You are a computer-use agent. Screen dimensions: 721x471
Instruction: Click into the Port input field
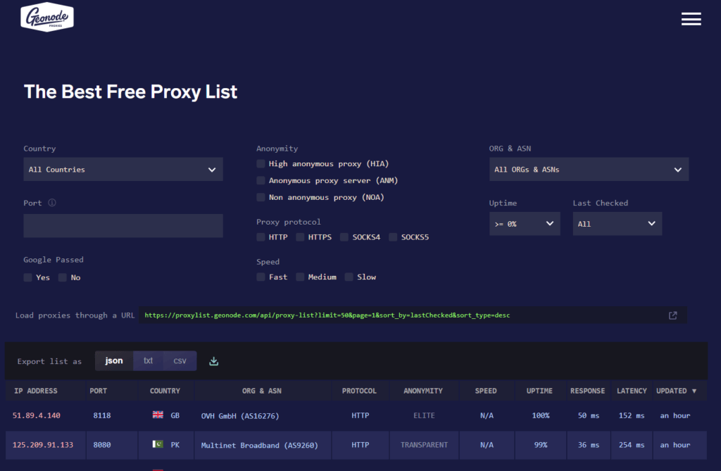coord(123,226)
